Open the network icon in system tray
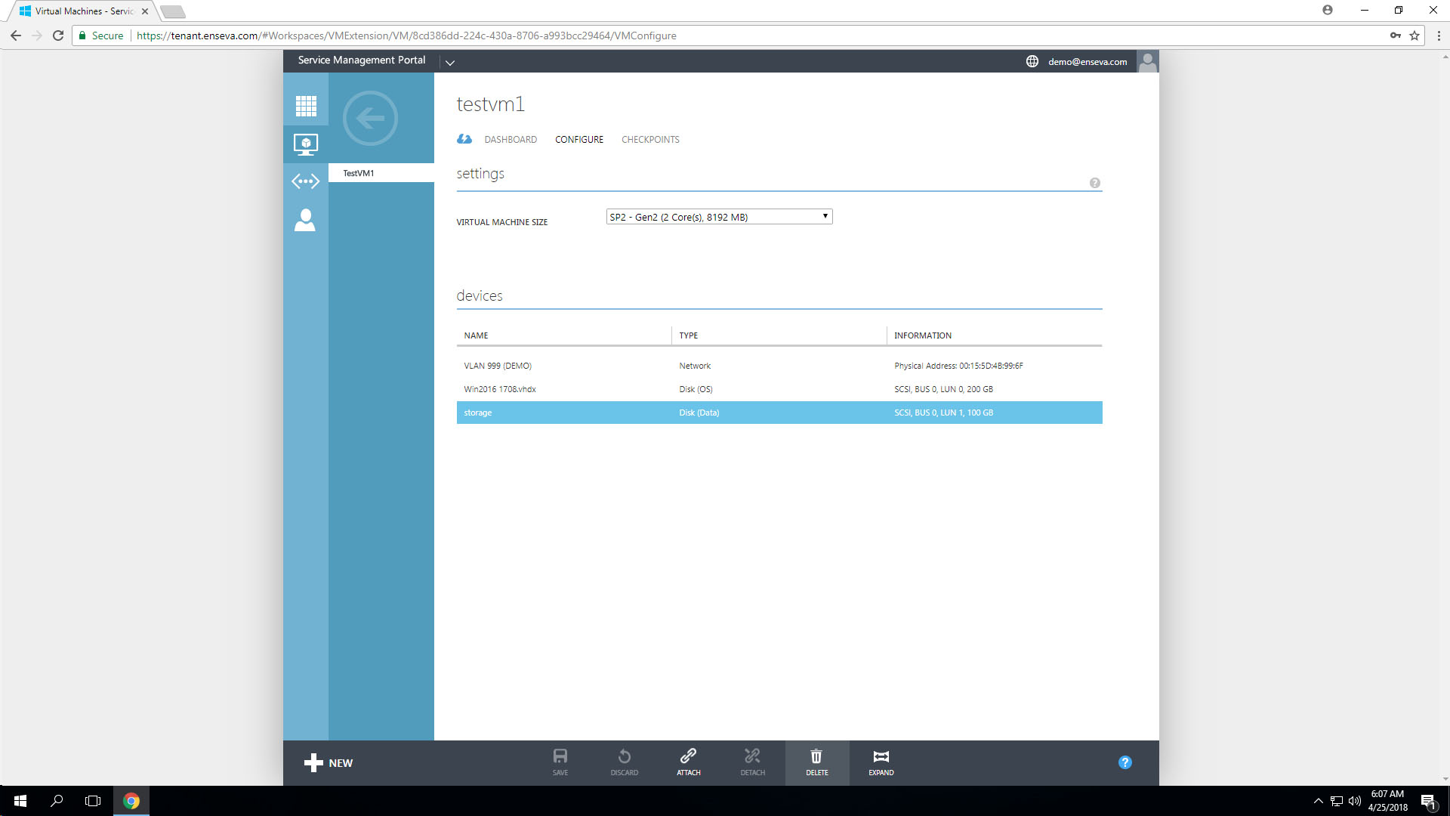Screen dimensions: 1450x816 (1336, 801)
